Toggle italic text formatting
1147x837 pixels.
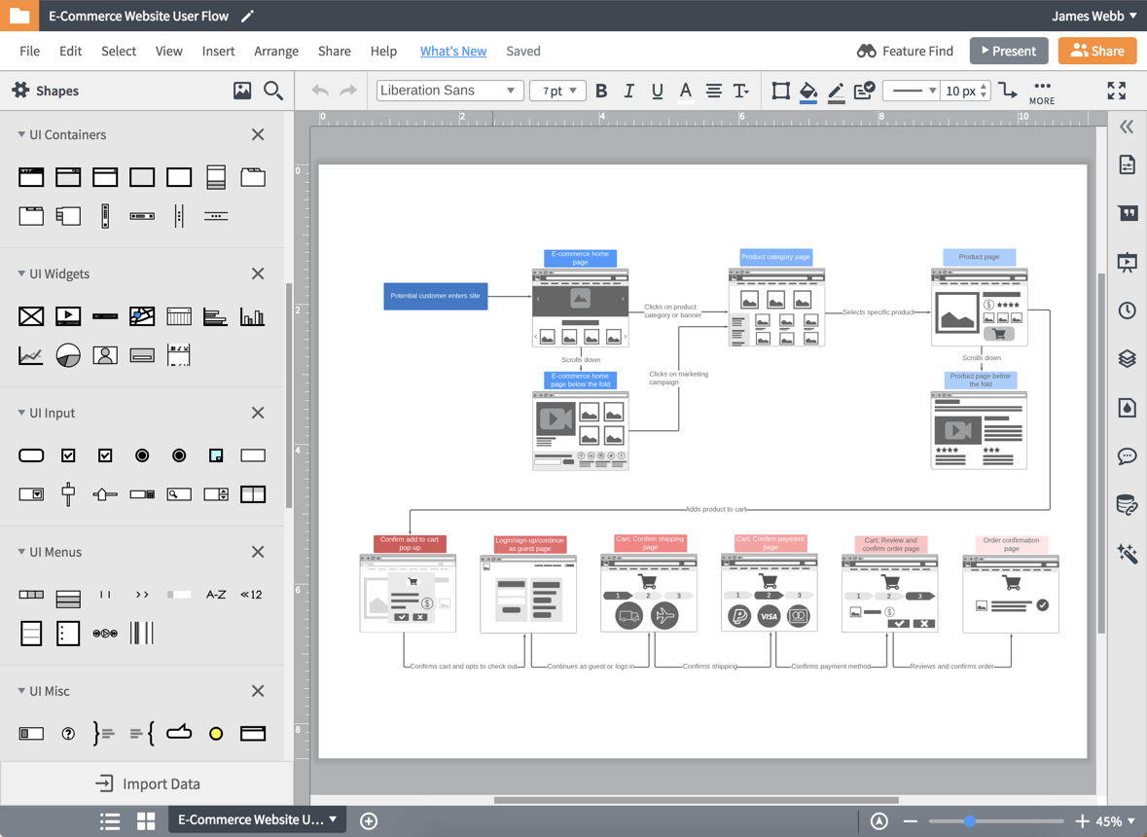click(629, 91)
